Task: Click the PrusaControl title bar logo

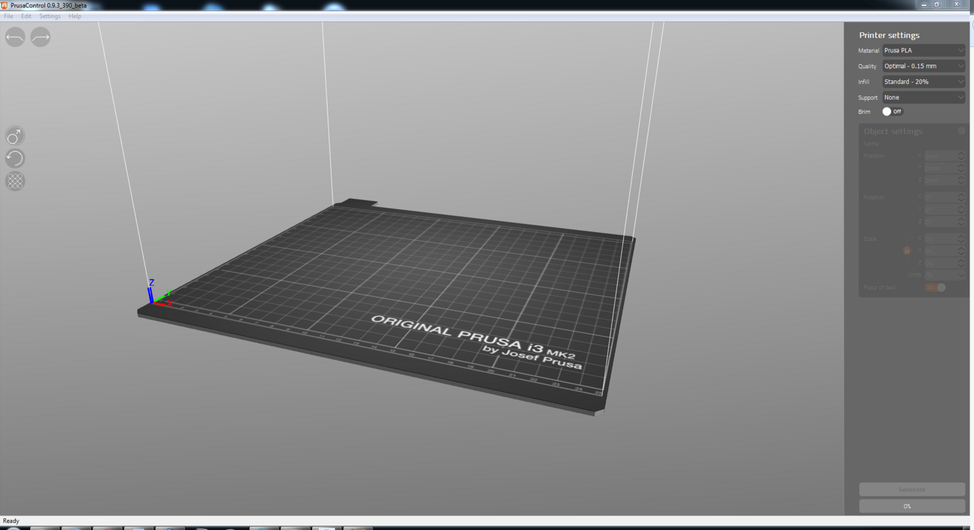Action: click(x=5, y=5)
